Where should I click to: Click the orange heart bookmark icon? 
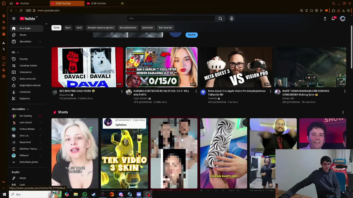click(327, 10)
